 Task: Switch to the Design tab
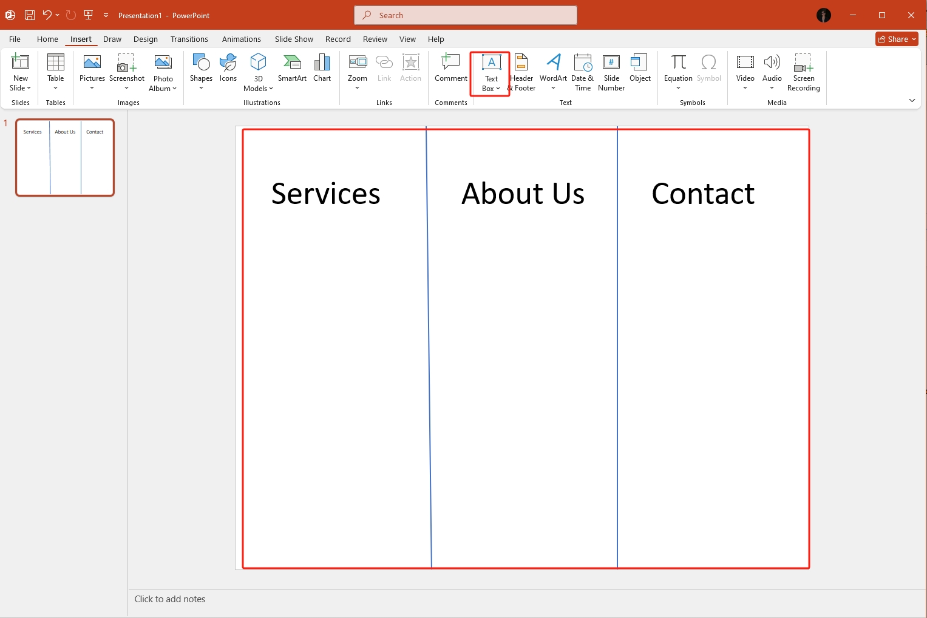pos(146,39)
